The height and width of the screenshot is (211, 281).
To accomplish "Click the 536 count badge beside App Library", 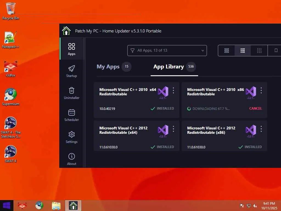I will pyautogui.click(x=191, y=66).
